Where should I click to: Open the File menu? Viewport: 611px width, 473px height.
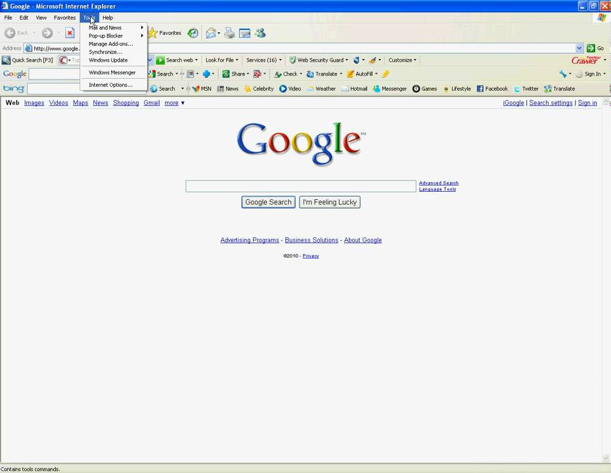(x=8, y=18)
